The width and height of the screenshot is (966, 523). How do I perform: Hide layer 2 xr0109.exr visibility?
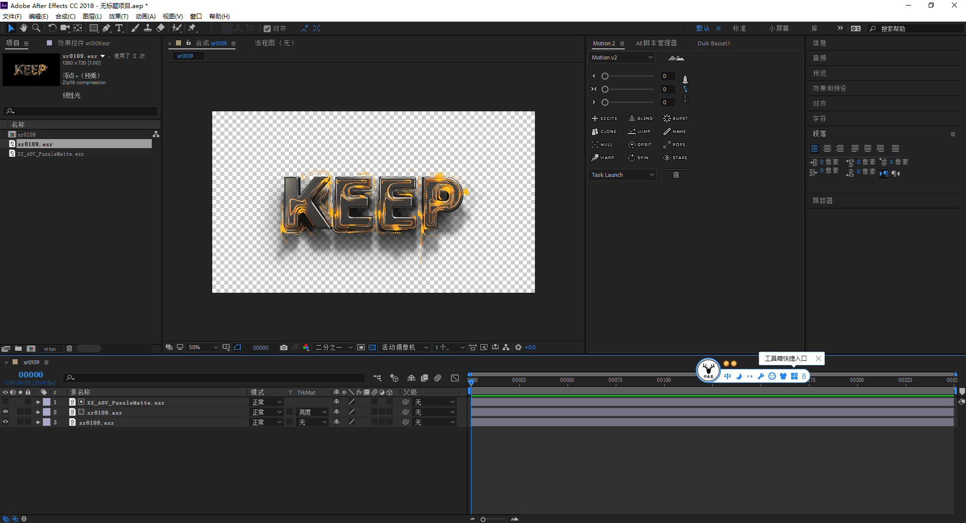[6, 412]
